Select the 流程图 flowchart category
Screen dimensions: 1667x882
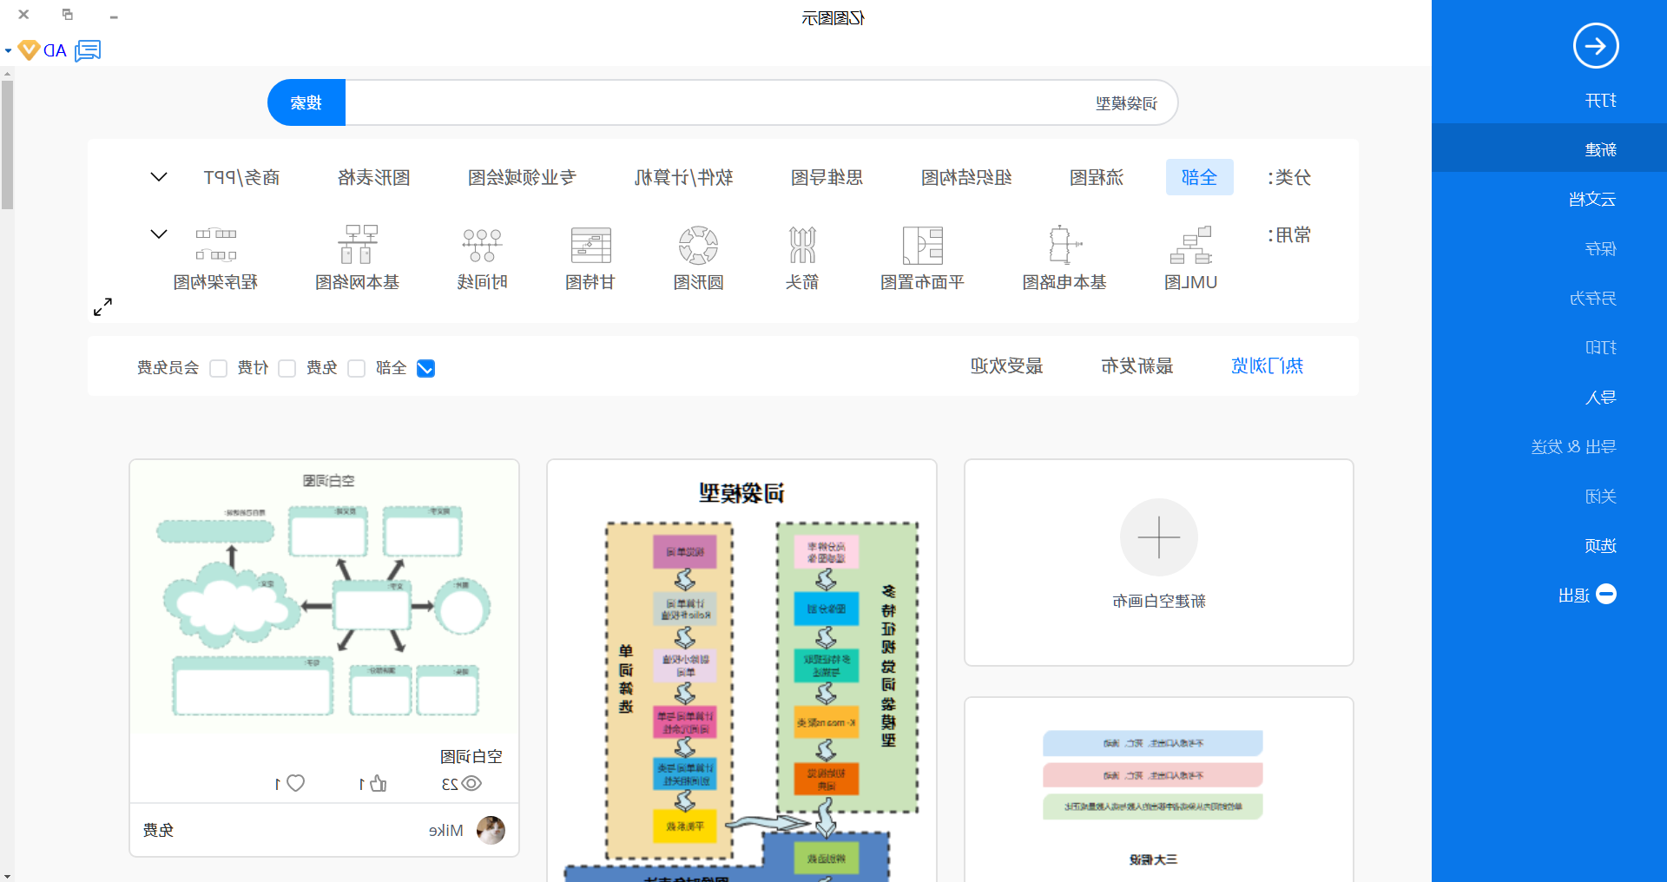click(1097, 177)
